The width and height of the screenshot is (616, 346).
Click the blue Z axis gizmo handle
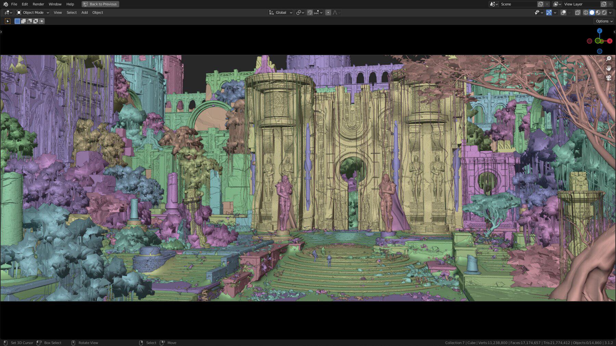[600, 31]
